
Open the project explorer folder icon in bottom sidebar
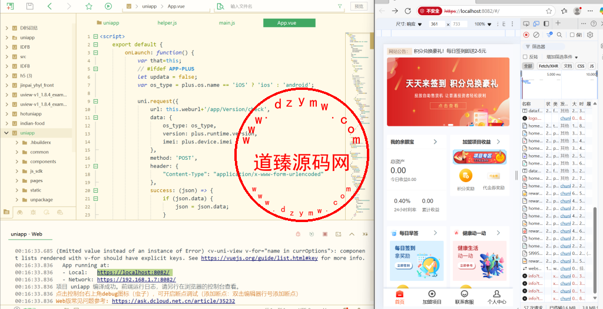click(6, 212)
